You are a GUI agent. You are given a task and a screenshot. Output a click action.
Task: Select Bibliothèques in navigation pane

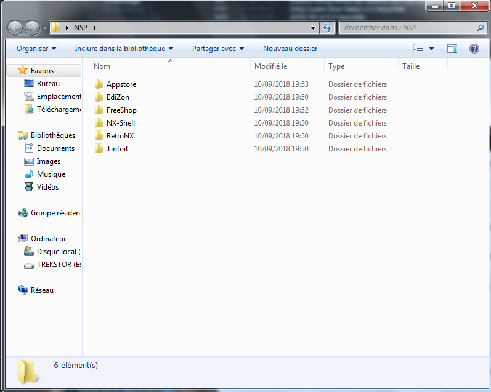[x=53, y=135]
